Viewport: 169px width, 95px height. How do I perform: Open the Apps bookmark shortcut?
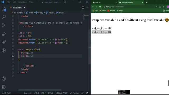pos(95,11)
